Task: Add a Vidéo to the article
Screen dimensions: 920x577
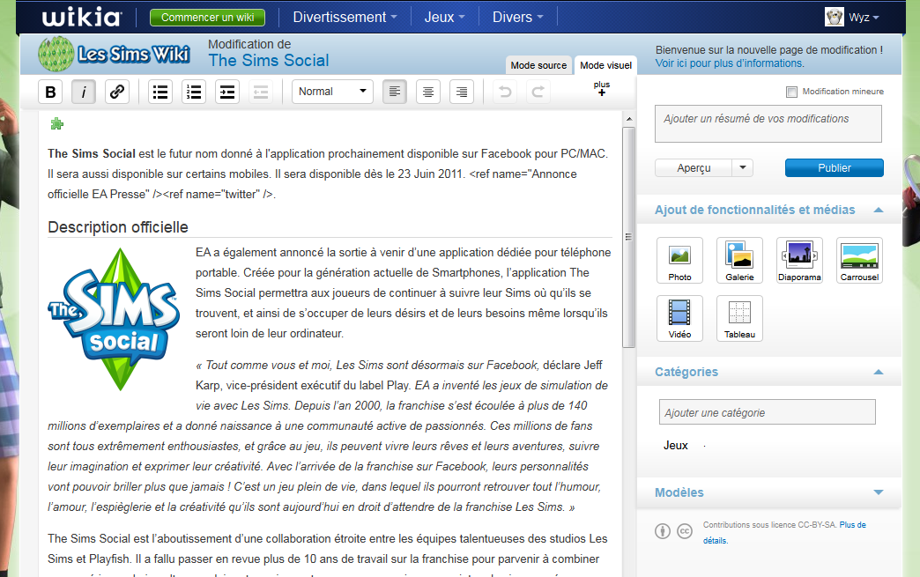Action: [679, 318]
